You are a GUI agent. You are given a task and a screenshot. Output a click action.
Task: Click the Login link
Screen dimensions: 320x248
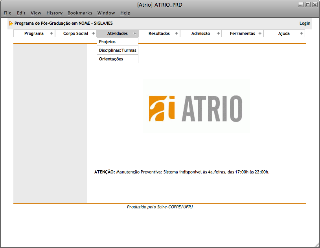pyautogui.click(x=305, y=23)
